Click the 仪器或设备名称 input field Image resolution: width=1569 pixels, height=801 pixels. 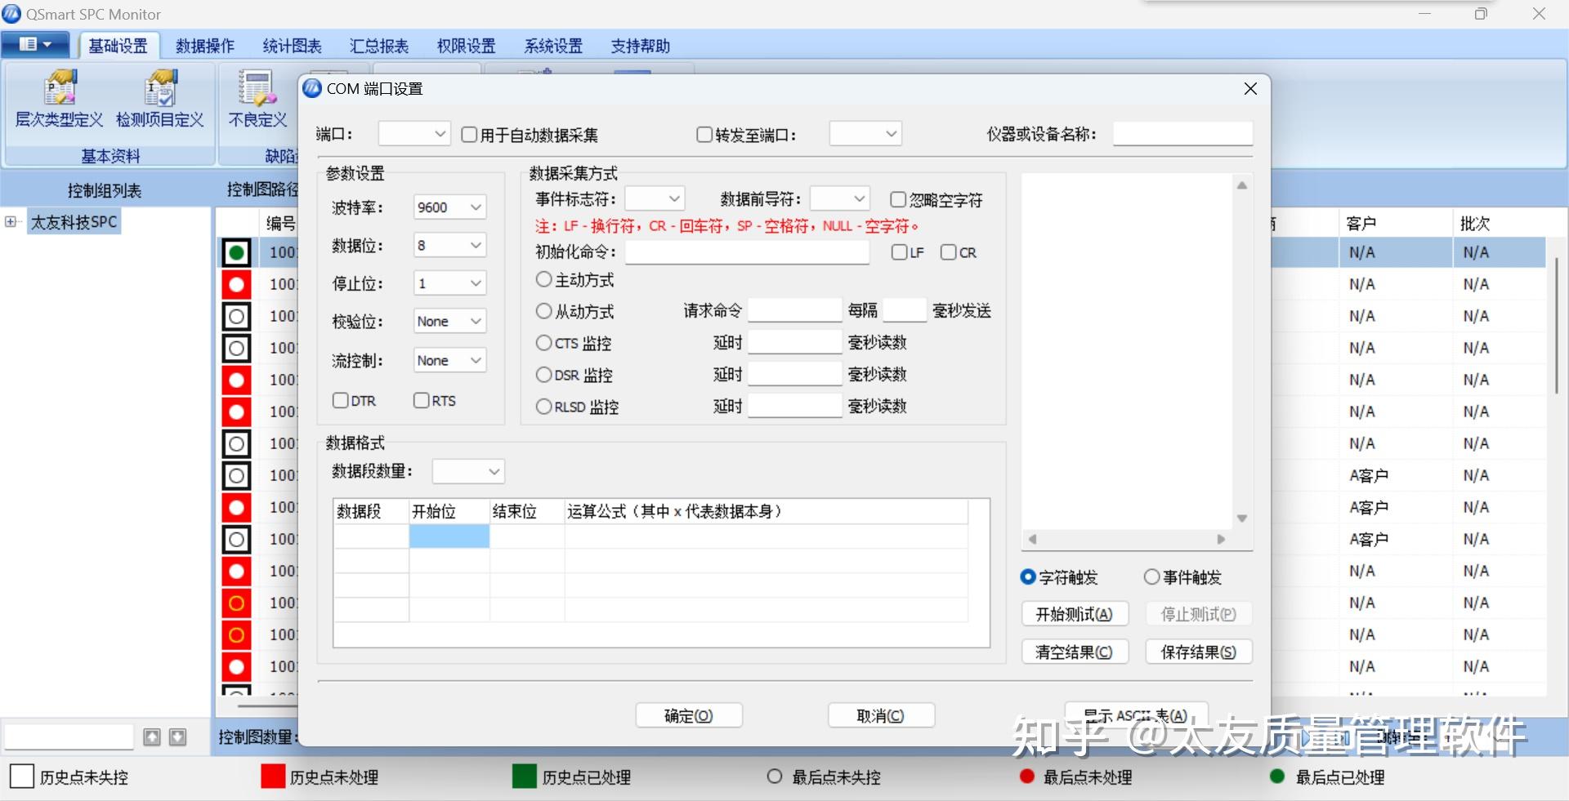tap(1182, 134)
